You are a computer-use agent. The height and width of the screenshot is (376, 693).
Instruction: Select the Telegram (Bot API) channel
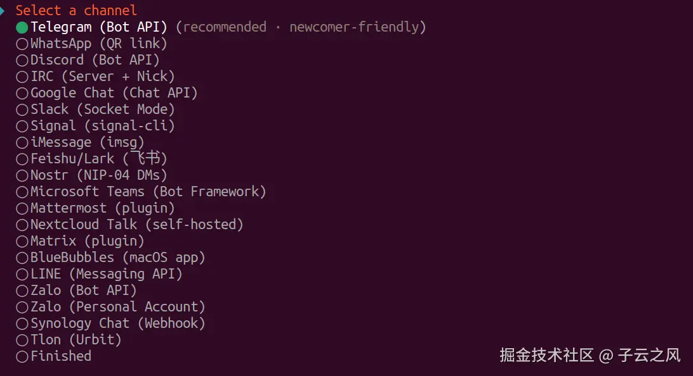pyautogui.click(x=95, y=27)
